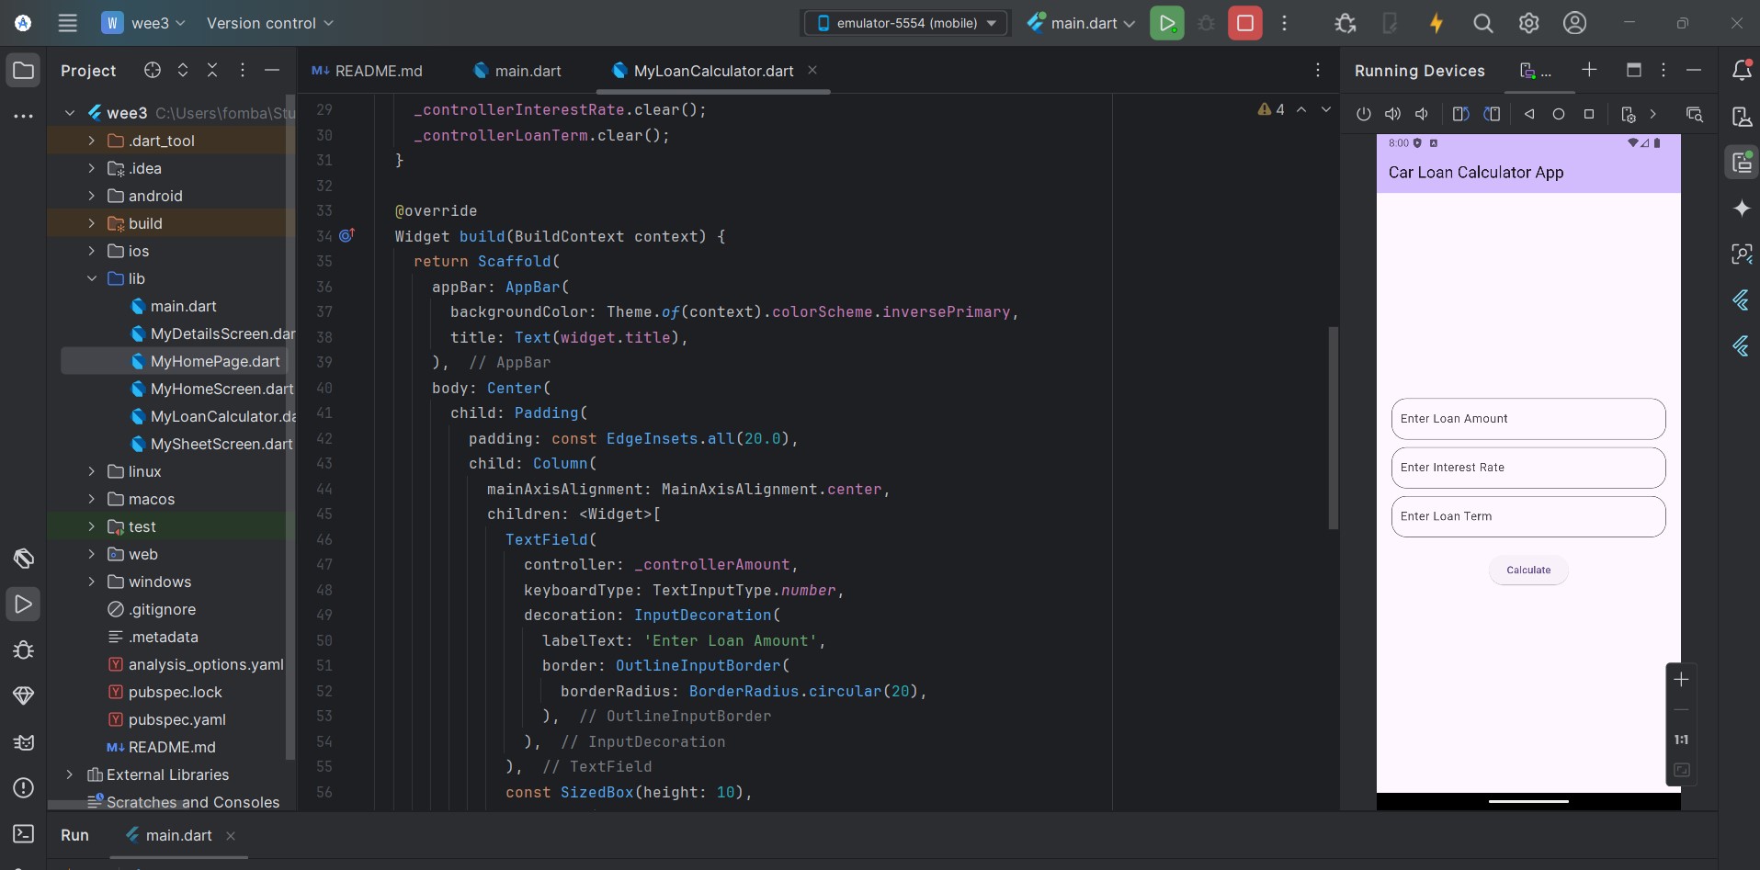Screen dimensions: 1760x870
Task: Click override gutter icon on line 34
Action: (346, 236)
